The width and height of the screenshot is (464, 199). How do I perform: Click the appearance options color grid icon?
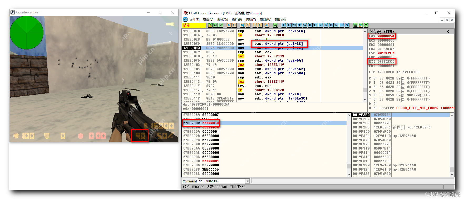361,25
